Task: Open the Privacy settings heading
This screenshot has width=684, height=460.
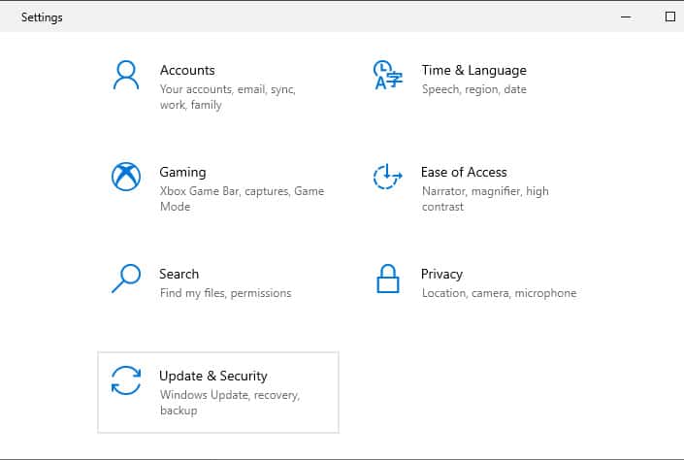Action: coord(441,275)
